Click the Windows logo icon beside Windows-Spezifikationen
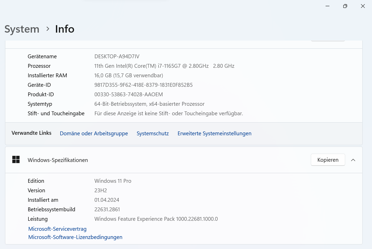 [x=16, y=160]
